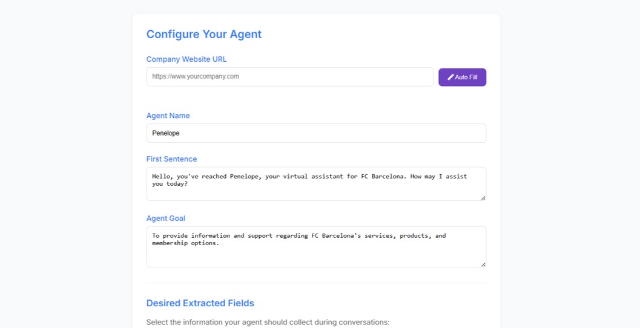Click the Company Website URL label

pyautogui.click(x=186, y=59)
